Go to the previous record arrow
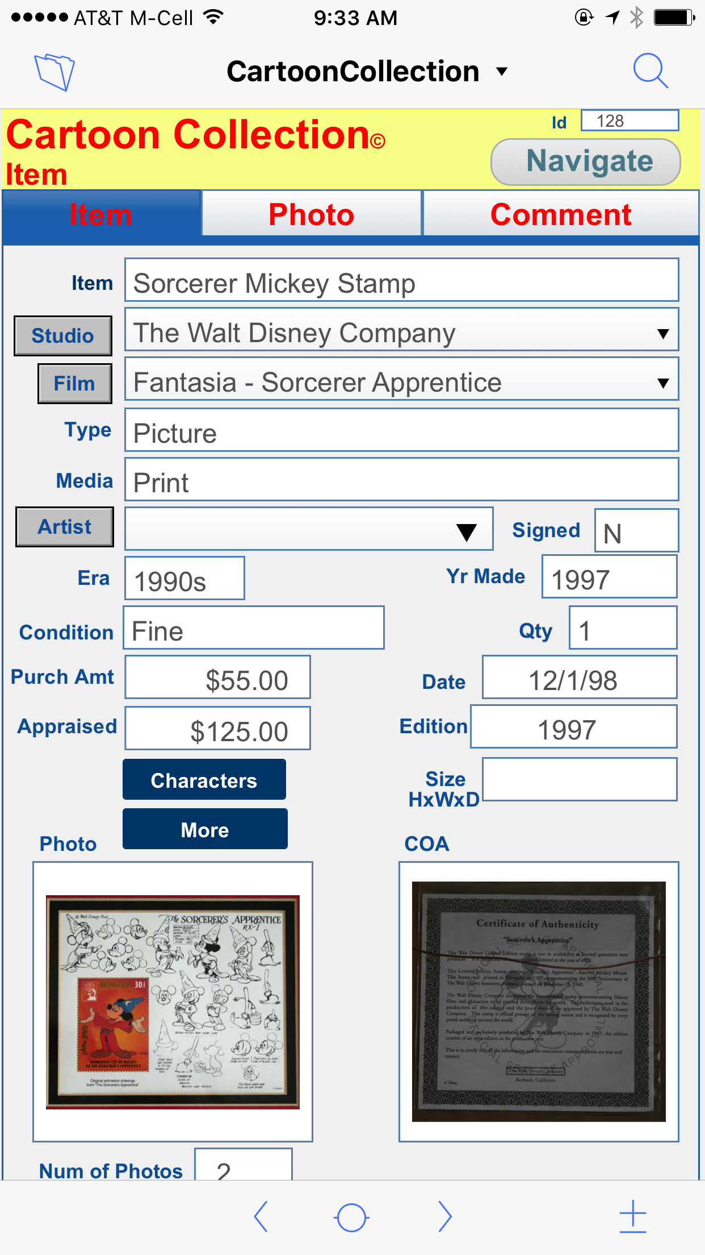Image resolution: width=705 pixels, height=1255 pixels. [261, 1217]
